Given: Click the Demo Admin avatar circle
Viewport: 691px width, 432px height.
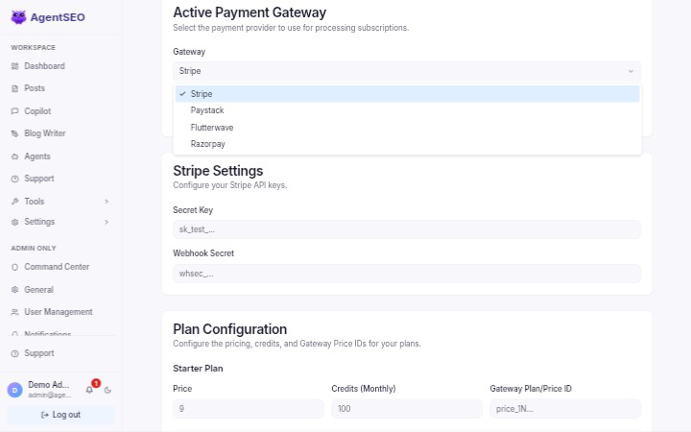Looking at the screenshot, I should pos(15,390).
